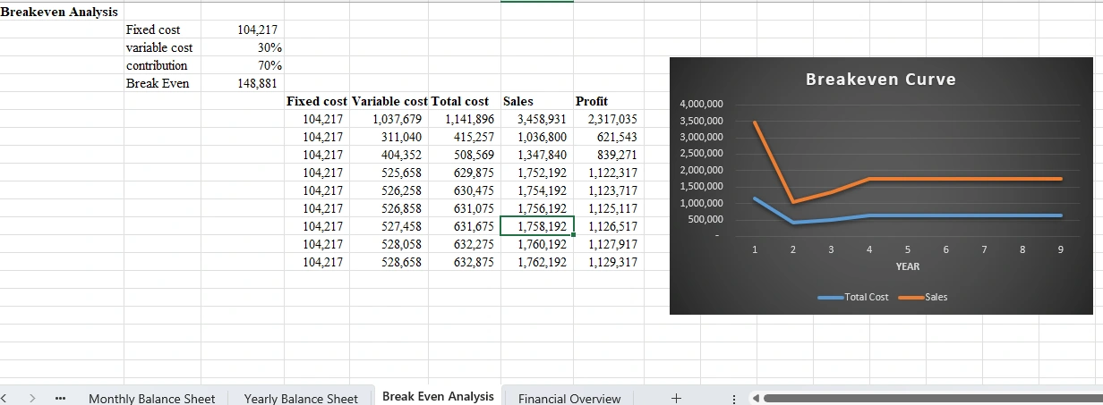Switch to Monthly Balance Sheet tab
This screenshot has width=1103, height=405.
pyautogui.click(x=151, y=399)
